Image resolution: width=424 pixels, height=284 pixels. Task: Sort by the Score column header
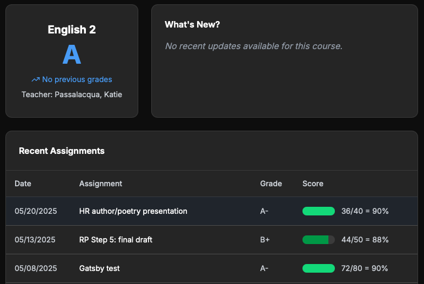point(313,184)
